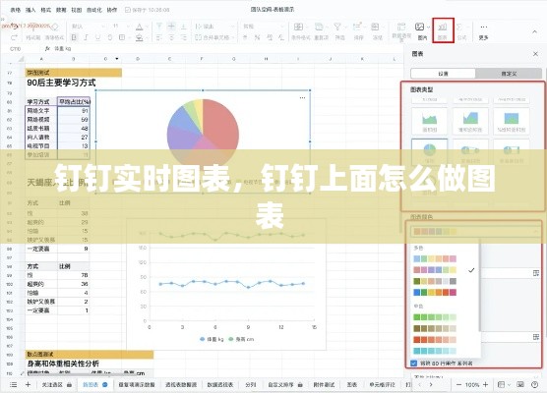This screenshot has height=393, width=547.
Task: Add a new sheet with plus icon
Action: point(28,384)
